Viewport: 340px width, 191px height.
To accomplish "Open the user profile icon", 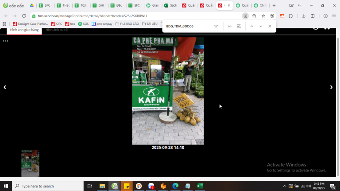I will 325,16.
